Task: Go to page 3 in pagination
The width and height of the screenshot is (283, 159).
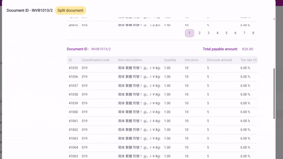Action: [x=209, y=33]
